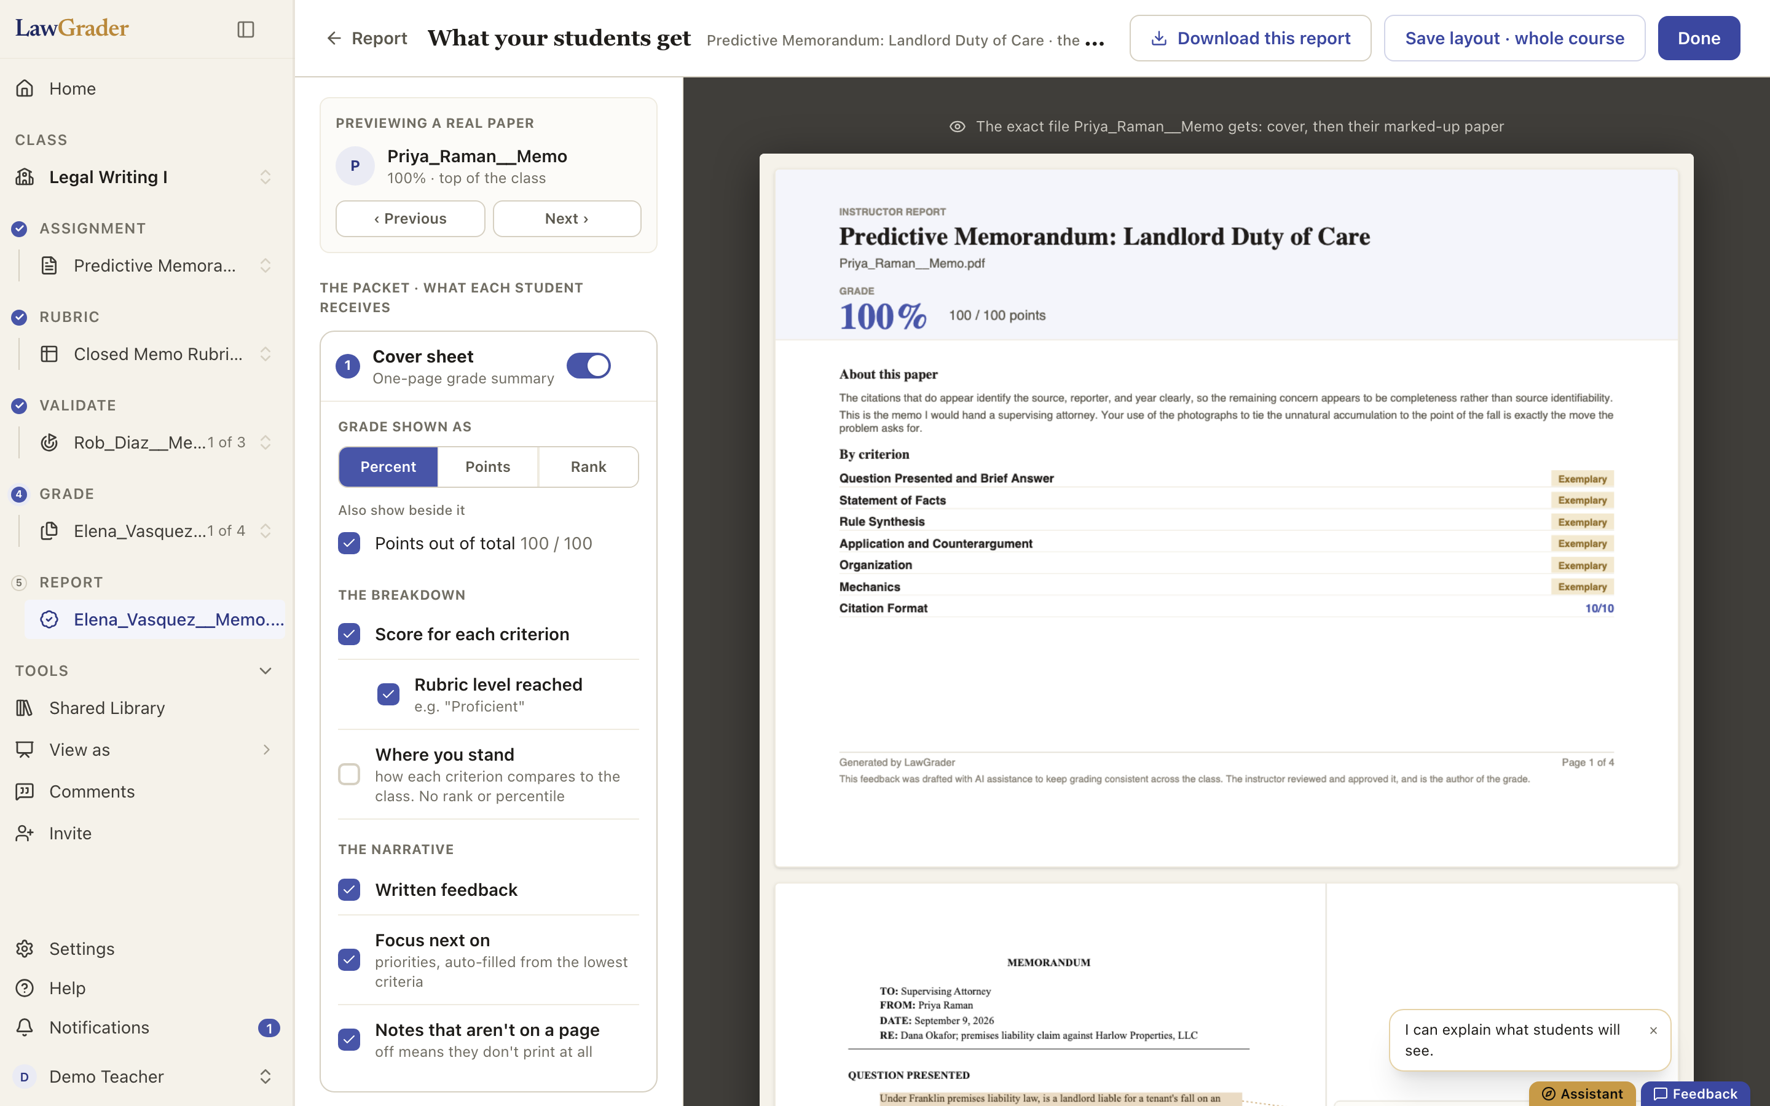This screenshot has height=1106, width=1770.
Task: Click the report badge icon beside Elena_Vasquez__Memo
Action: coord(49,619)
